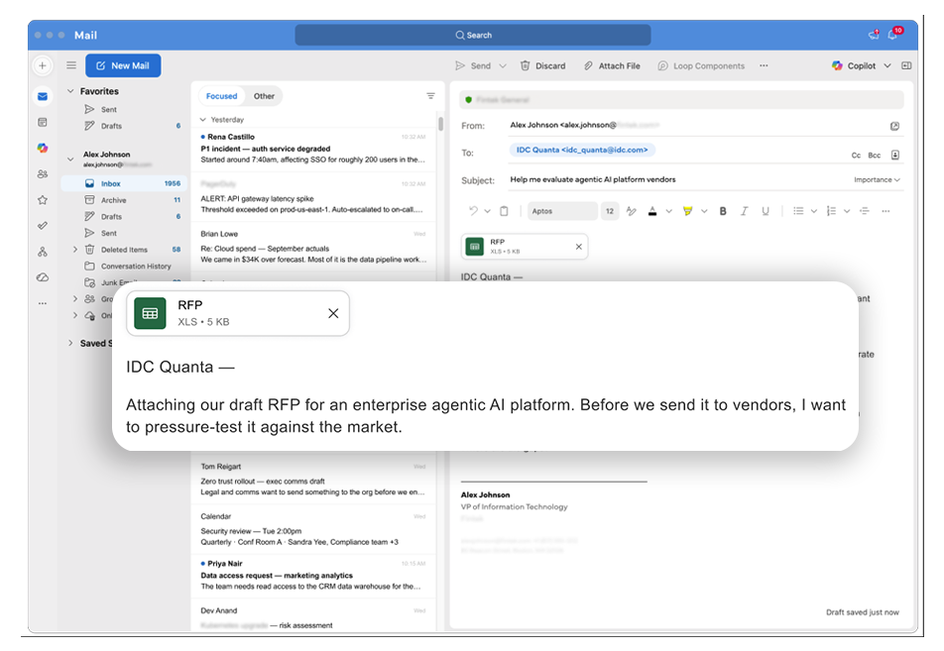The width and height of the screenshot is (944, 651).
Task: Open the filter icon above message list
Action: 430,96
